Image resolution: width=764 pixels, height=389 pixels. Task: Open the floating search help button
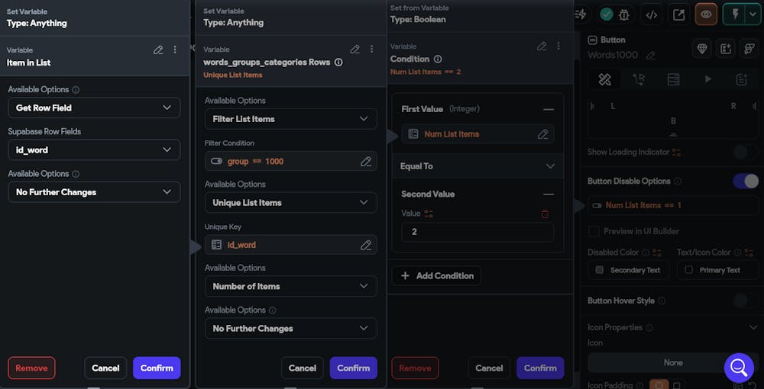pyautogui.click(x=739, y=368)
